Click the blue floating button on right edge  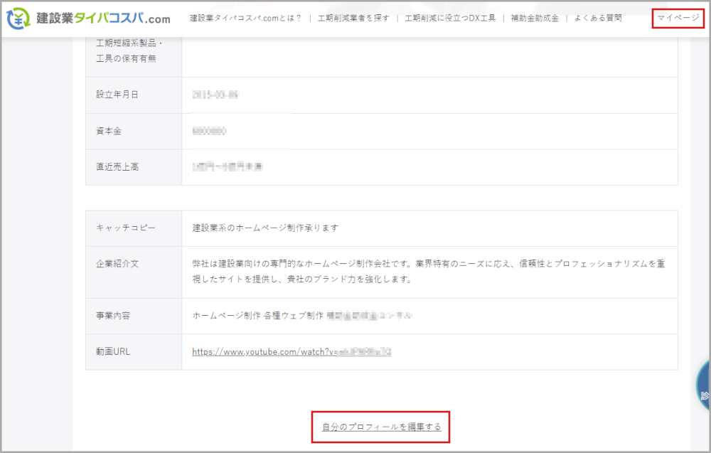tap(703, 388)
